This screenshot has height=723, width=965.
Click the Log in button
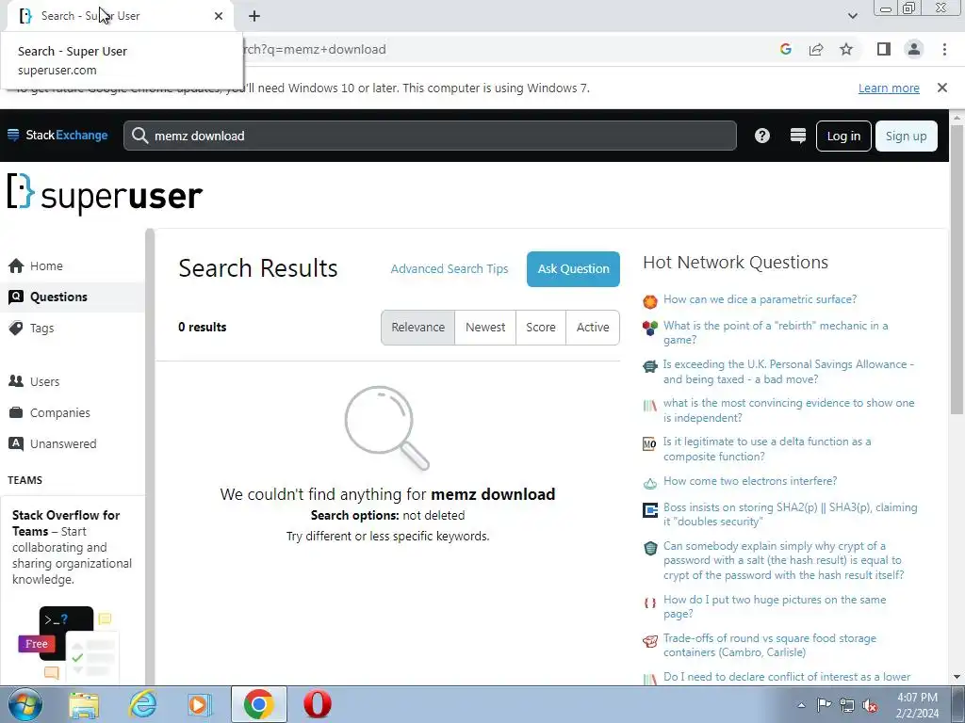coord(843,136)
